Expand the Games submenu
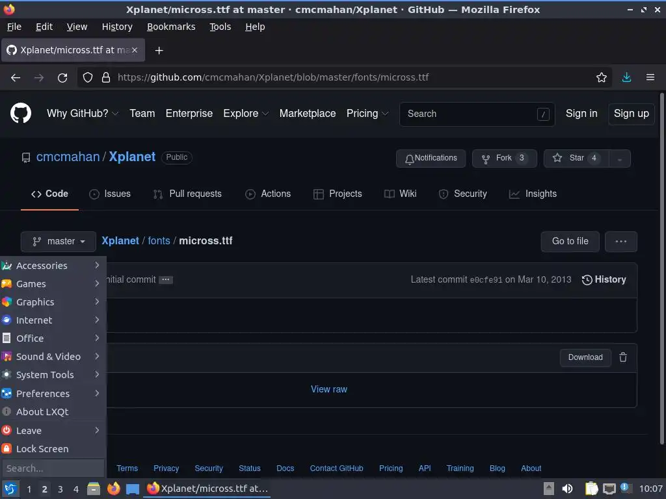 (53, 284)
